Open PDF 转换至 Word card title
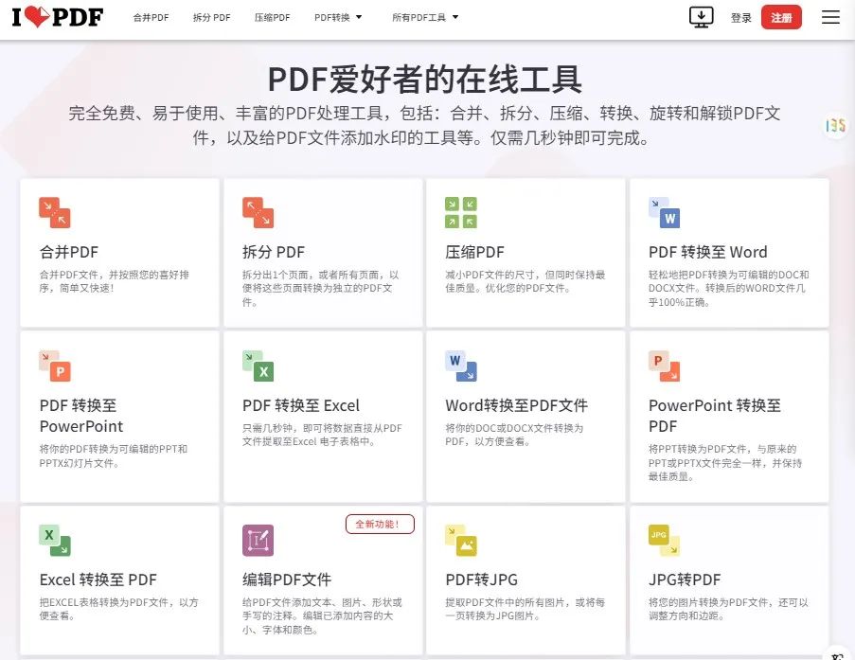855x660 pixels. click(x=708, y=252)
